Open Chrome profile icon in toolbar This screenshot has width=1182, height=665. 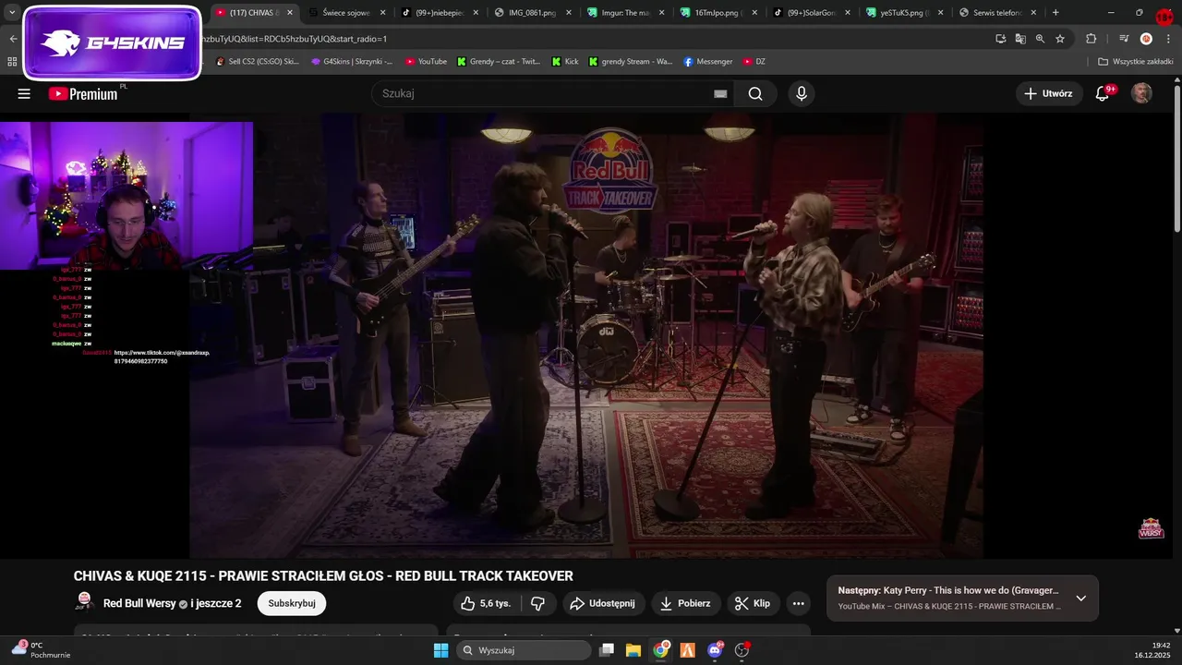point(1146,39)
